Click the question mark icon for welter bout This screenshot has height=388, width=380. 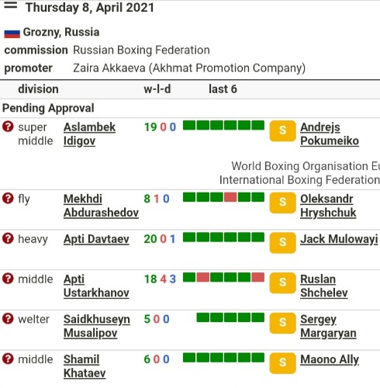point(8,319)
